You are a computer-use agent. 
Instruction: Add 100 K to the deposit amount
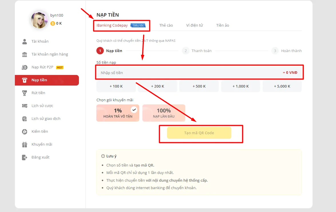[x=116, y=86]
